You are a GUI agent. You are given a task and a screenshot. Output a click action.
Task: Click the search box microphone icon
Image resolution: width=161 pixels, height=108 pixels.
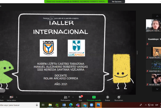coord(37,105)
